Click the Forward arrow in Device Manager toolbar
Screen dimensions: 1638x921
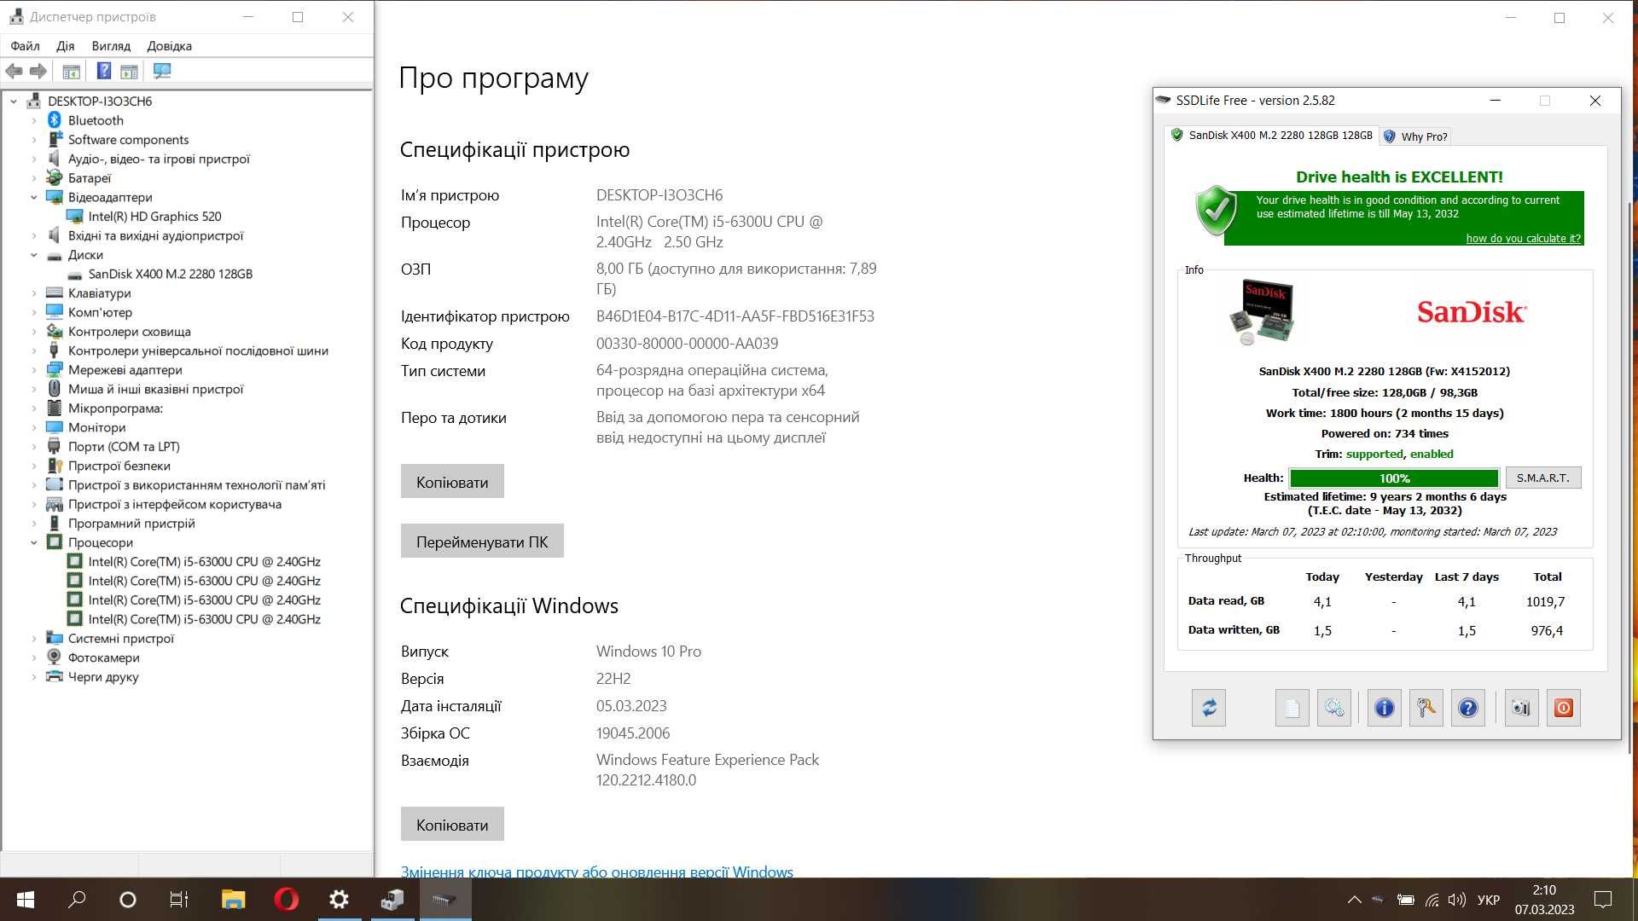[x=38, y=72]
